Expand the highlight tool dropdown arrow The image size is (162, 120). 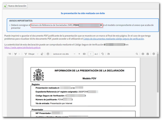(x=19, y=54)
